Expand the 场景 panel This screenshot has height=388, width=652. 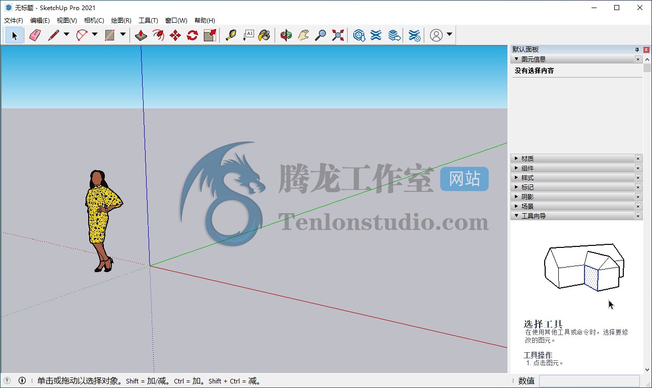pos(516,206)
